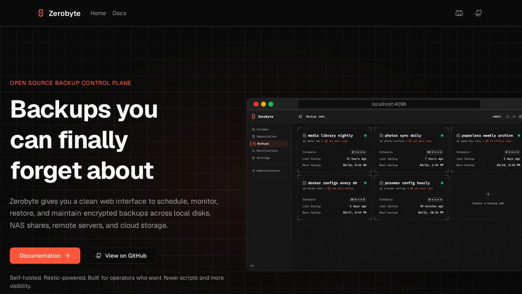Click the nas main repo link under photos sync daily
This screenshot has width=522, height=294.
click(420, 141)
